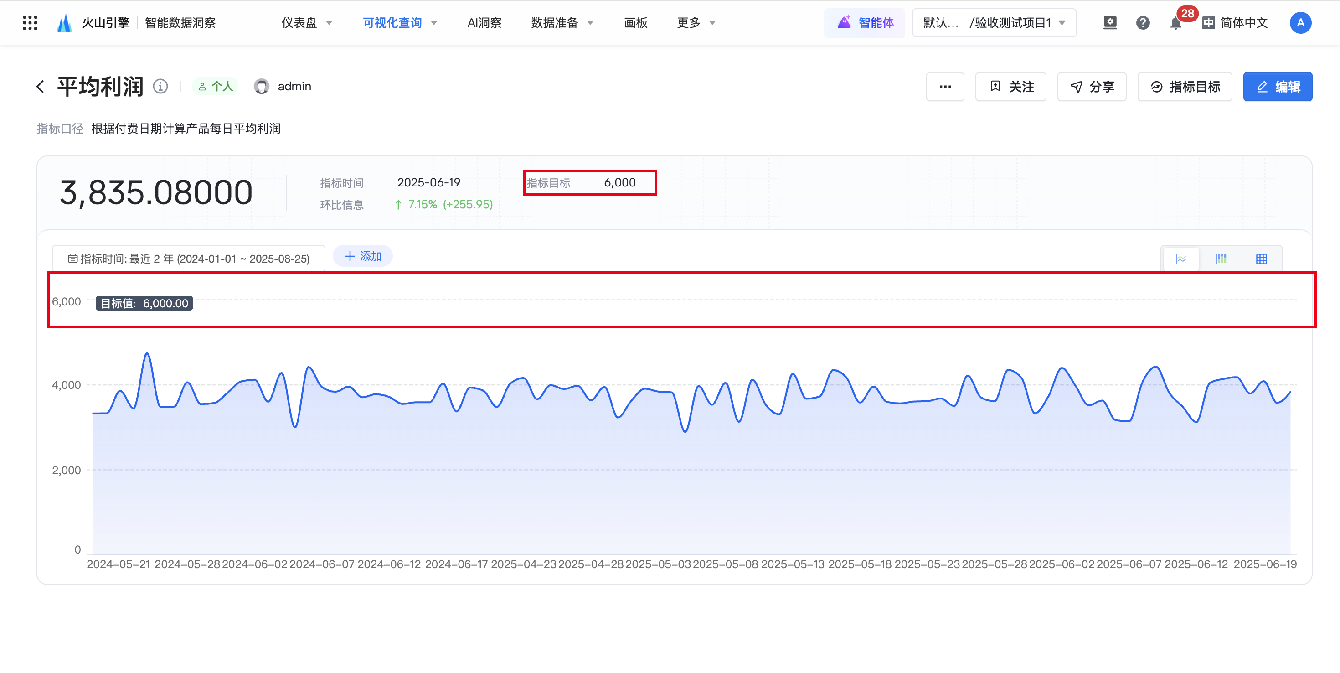Click the 分享 share button
This screenshot has height=673, width=1340.
point(1091,86)
